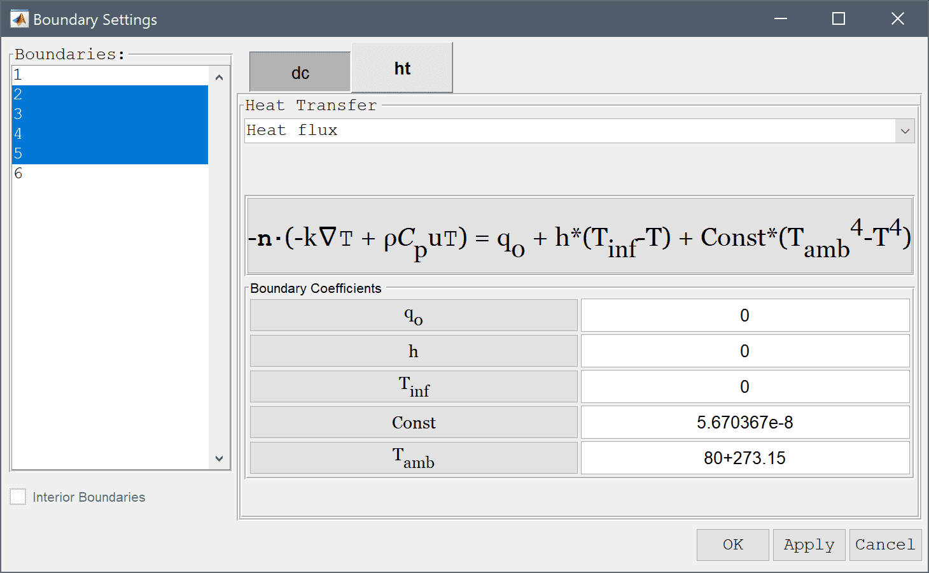Click boundaries list scroll up arrow
The width and height of the screenshot is (929, 573).
[x=220, y=77]
